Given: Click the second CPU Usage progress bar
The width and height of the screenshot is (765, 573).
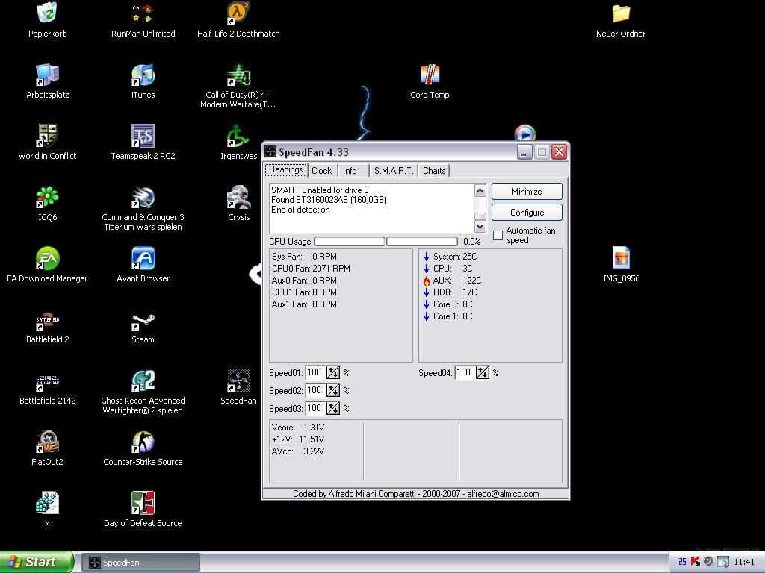Looking at the screenshot, I should 422,241.
